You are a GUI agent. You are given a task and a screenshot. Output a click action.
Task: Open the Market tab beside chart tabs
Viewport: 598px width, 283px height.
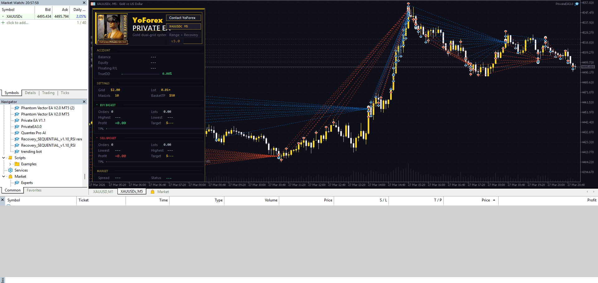(160, 192)
